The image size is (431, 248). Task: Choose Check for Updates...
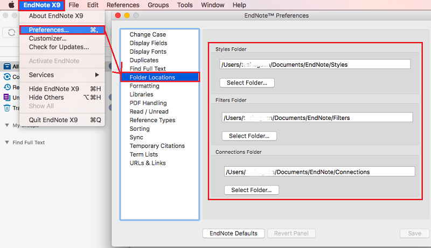click(62, 47)
